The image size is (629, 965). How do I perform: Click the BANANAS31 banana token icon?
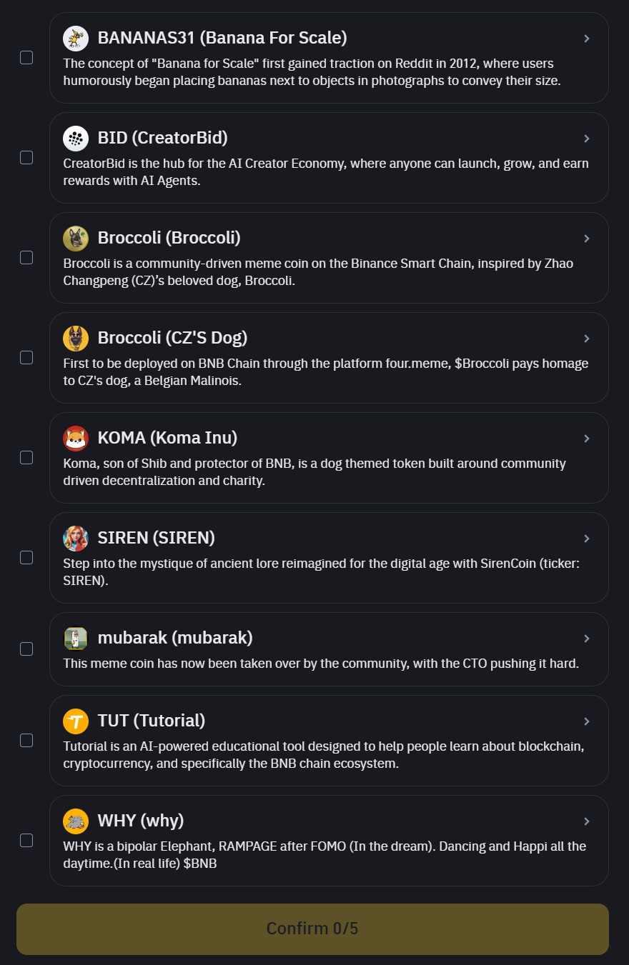[76, 38]
